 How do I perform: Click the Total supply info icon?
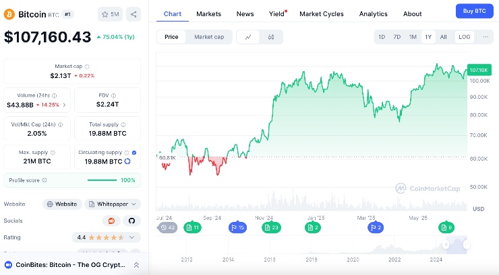pos(123,124)
